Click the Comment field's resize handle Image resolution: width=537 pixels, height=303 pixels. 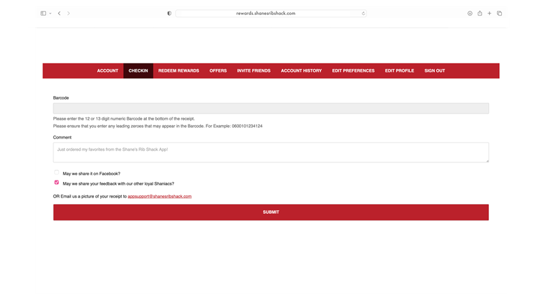[x=487, y=160]
